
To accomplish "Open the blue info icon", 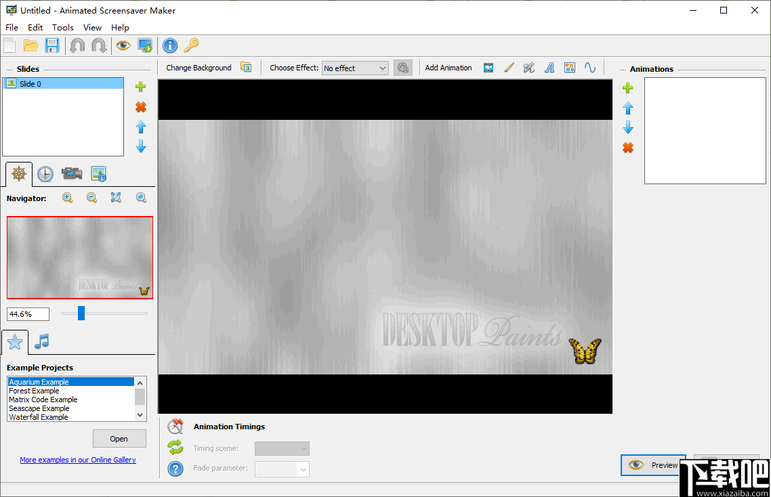I will click(x=169, y=46).
